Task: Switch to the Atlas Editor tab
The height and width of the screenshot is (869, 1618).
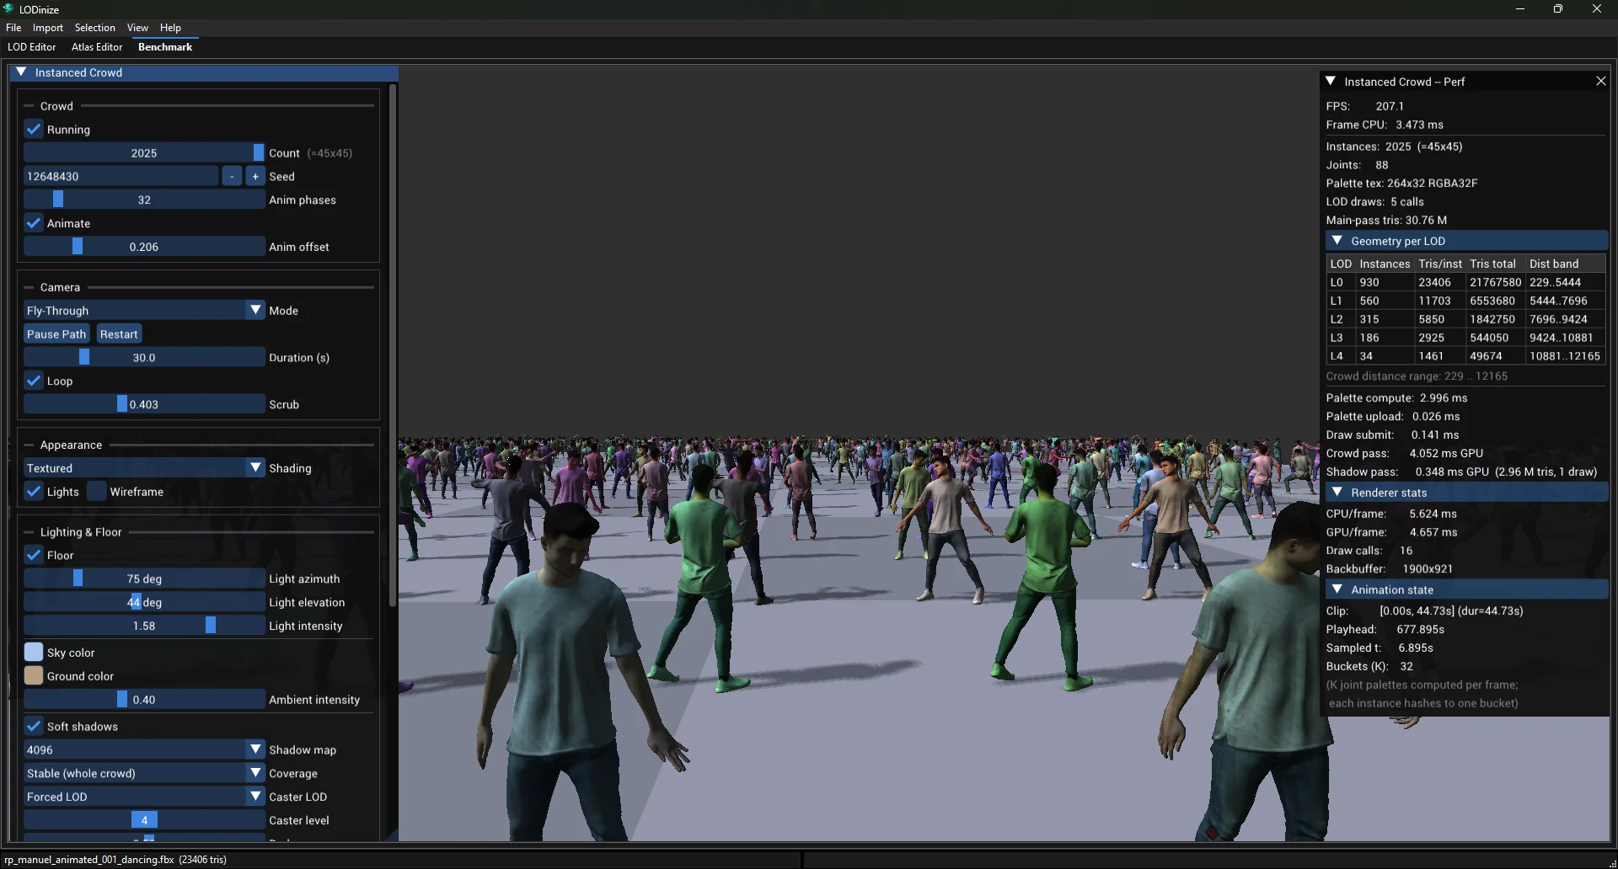Action: (x=97, y=47)
